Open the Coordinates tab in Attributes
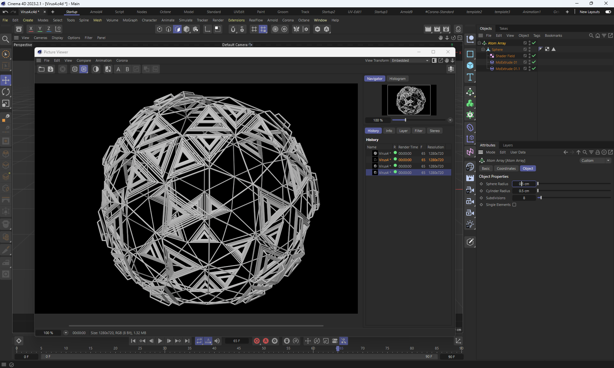This screenshot has height=368, width=614. tap(506, 168)
